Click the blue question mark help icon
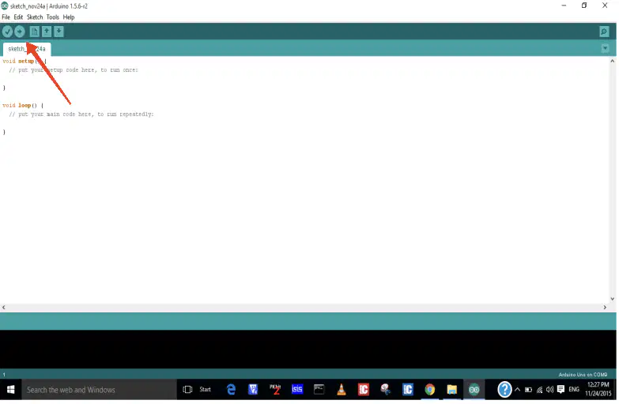Viewport: 619px width, 404px height. [504, 390]
